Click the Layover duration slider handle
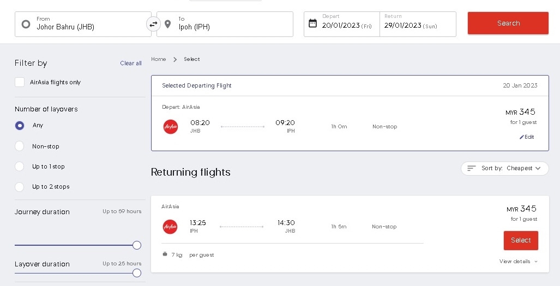This screenshot has height=286, width=560. [x=137, y=273]
